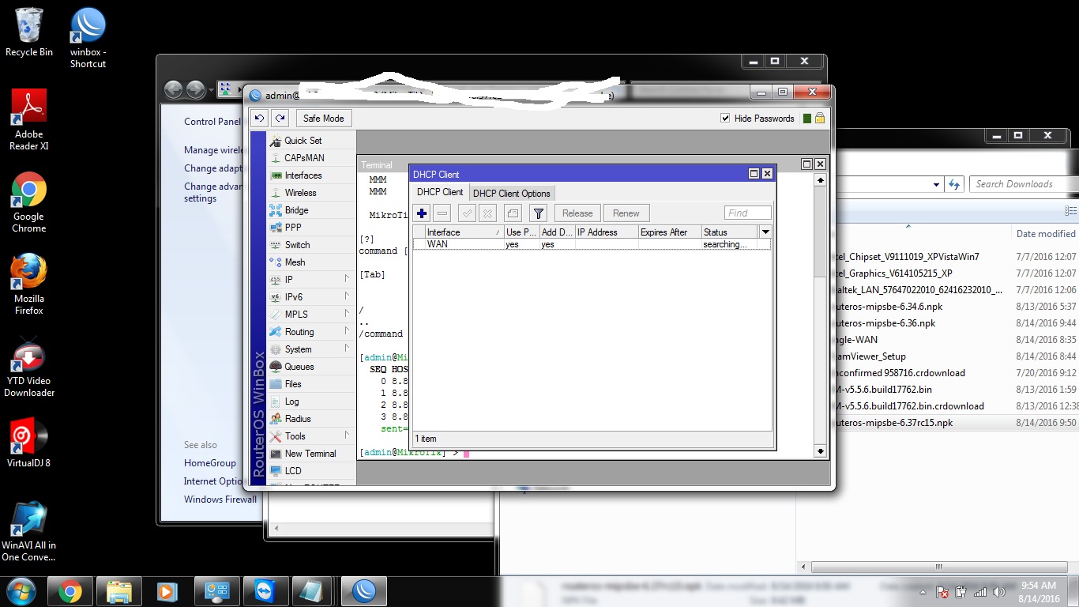The height and width of the screenshot is (607, 1079).
Task: Click the Comment icon in DHCP toolbar
Action: coord(513,213)
